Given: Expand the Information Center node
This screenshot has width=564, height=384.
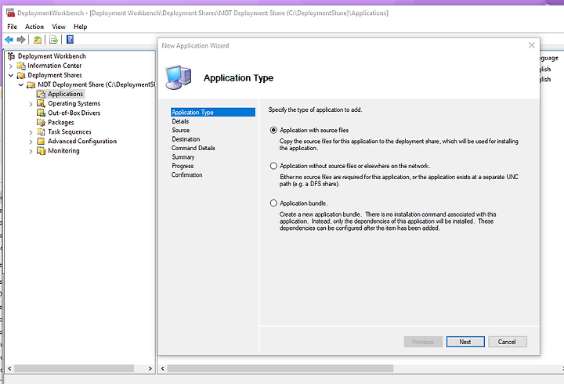Looking at the screenshot, I should point(11,66).
